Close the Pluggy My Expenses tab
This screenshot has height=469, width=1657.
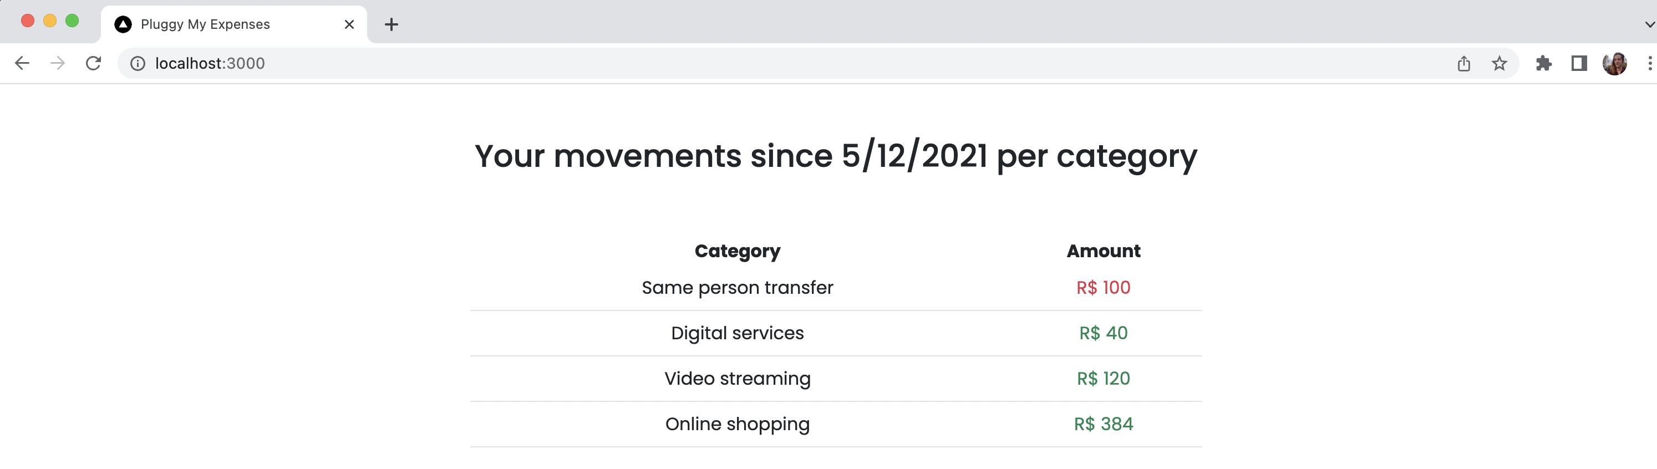349,24
